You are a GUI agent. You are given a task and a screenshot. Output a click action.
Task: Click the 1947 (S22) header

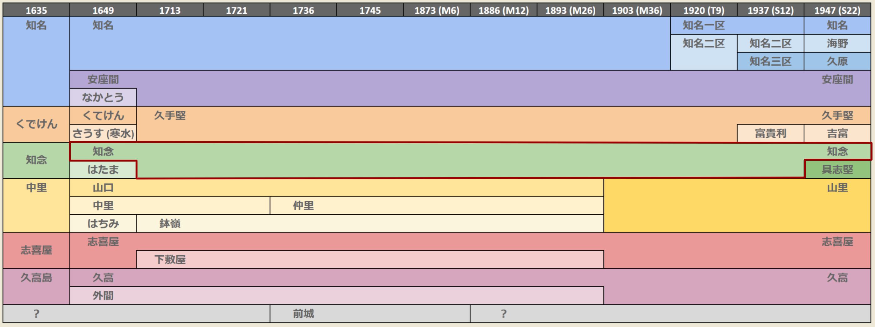[837, 10]
